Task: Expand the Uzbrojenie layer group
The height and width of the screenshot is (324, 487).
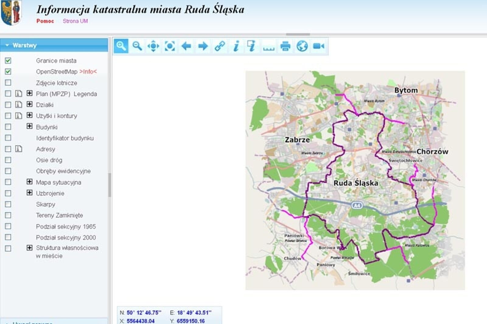Action: (x=30, y=193)
